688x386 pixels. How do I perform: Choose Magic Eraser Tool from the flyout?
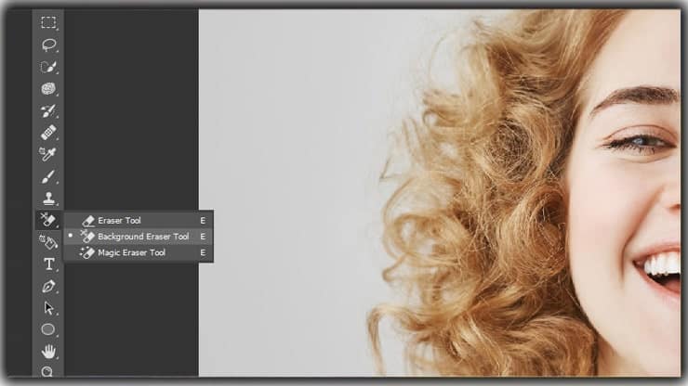coord(139,252)
